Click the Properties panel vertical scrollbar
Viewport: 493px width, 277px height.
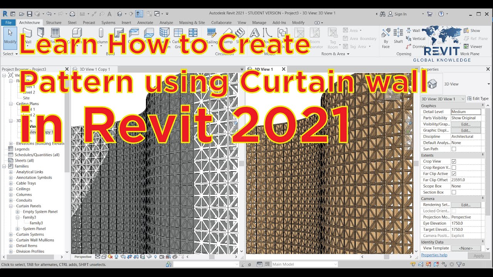488,162
